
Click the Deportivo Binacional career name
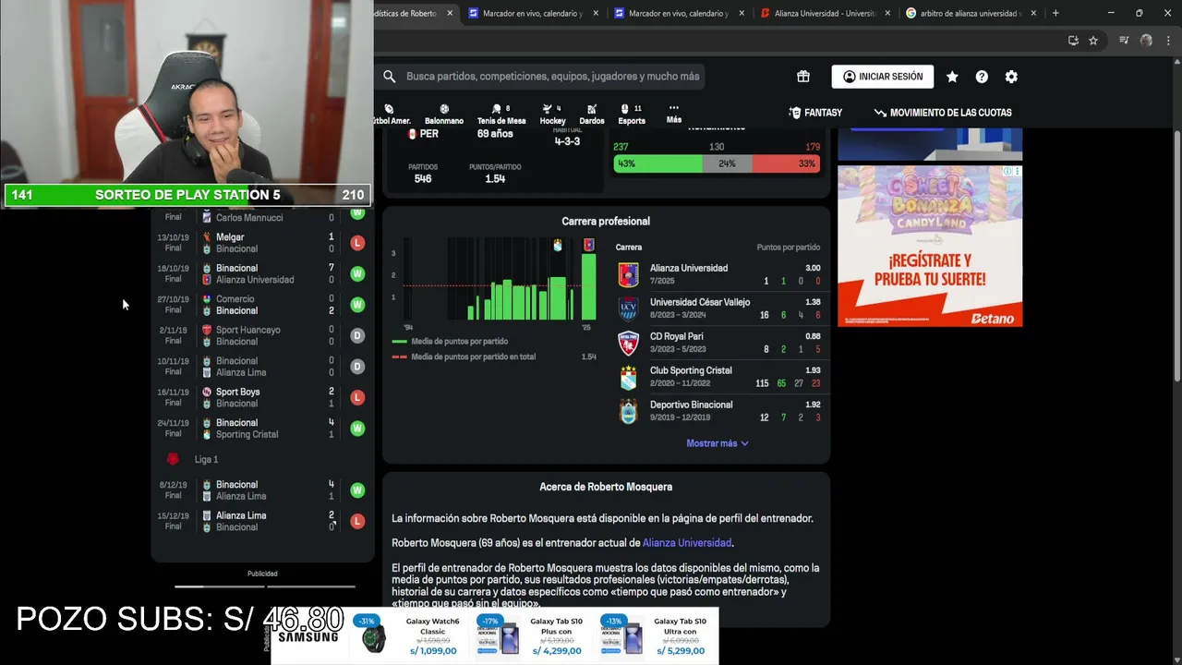[x=691, y=405]
